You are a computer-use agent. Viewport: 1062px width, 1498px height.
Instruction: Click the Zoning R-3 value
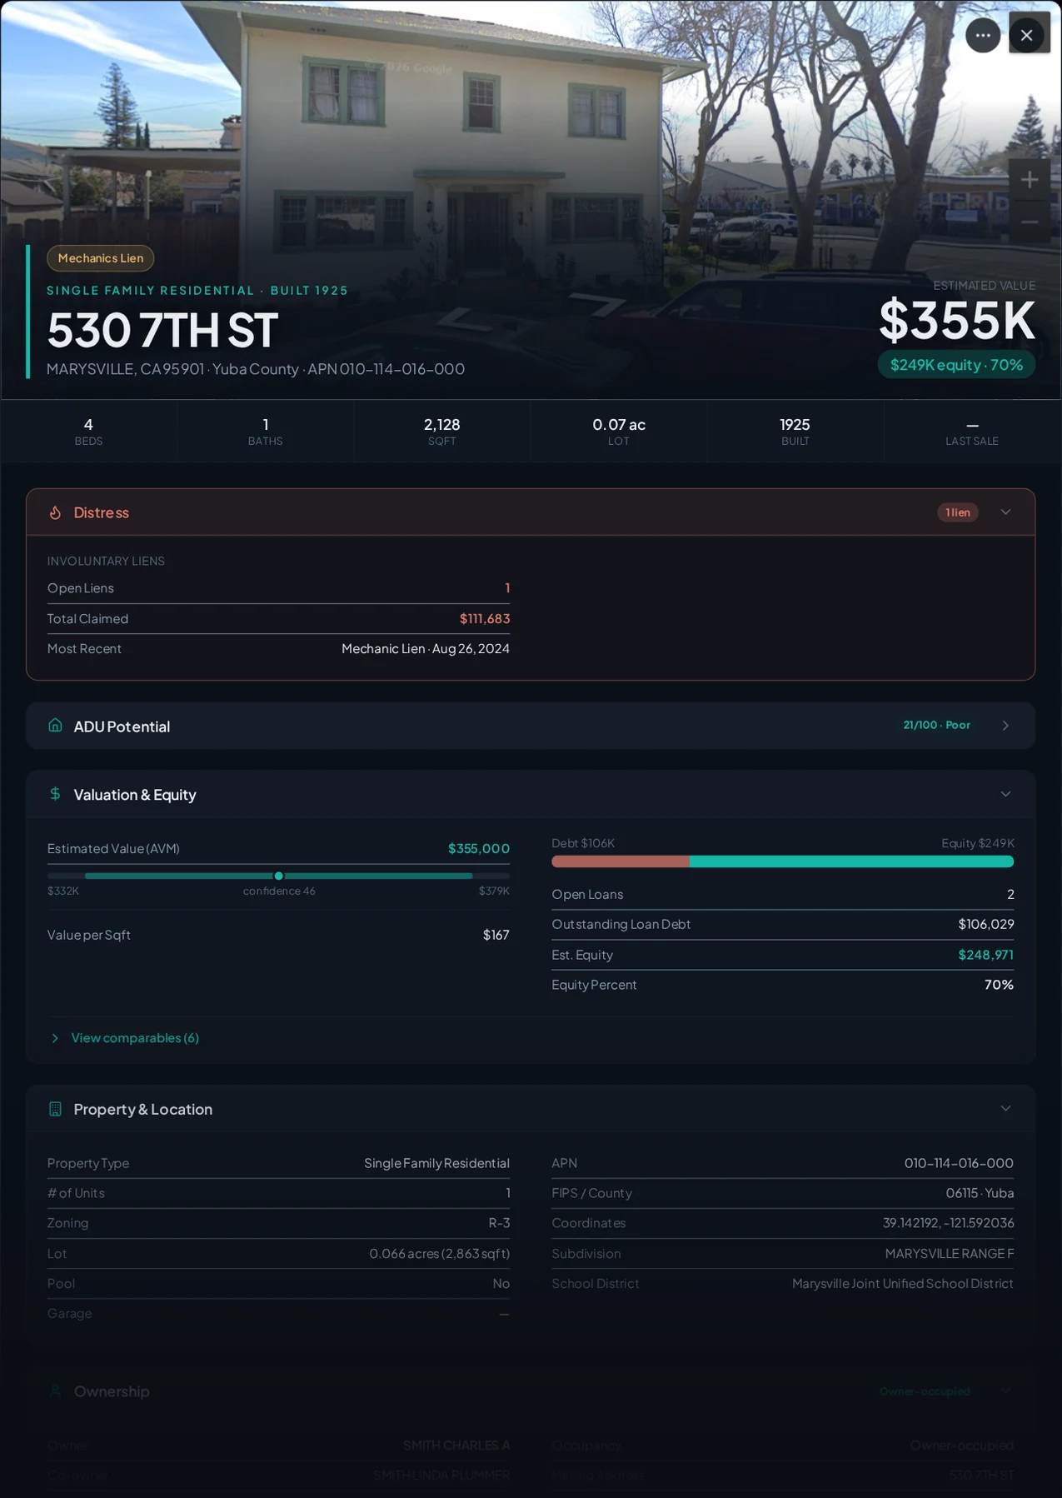click(499, 1223)
